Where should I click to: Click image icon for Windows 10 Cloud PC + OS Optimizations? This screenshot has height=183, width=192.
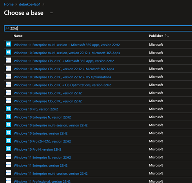pos(9,76)
